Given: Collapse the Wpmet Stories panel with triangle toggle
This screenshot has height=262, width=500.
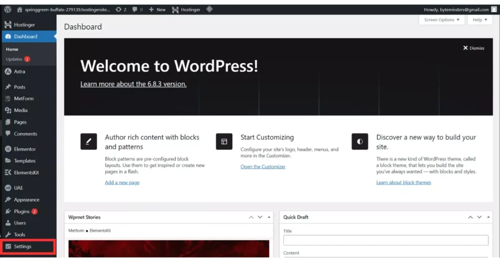Looking at the screenshot, I should pos(268,217).
